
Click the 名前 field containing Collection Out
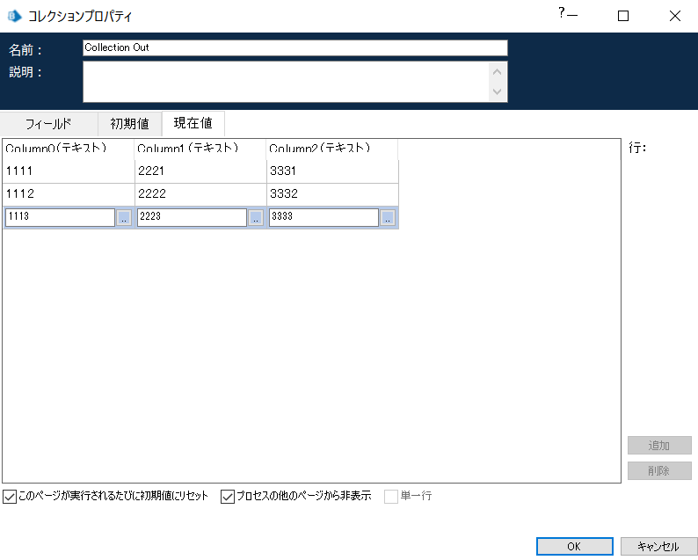click(x=295, y=48)
